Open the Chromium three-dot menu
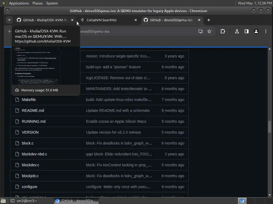273x204 pixels. (x=266, y=31)
